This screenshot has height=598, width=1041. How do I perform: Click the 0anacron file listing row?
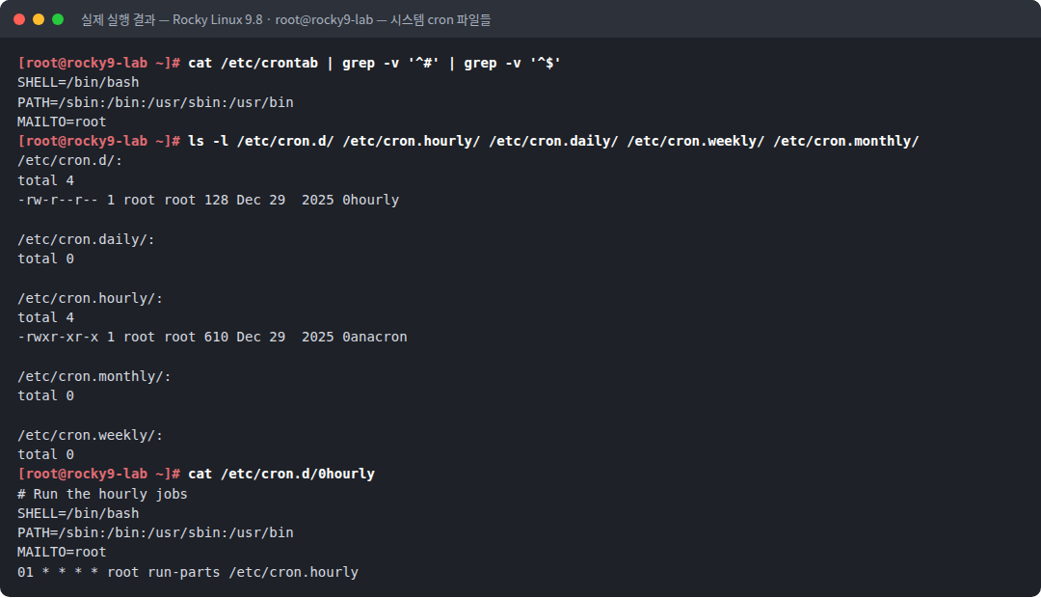click(x=212, y=337)
